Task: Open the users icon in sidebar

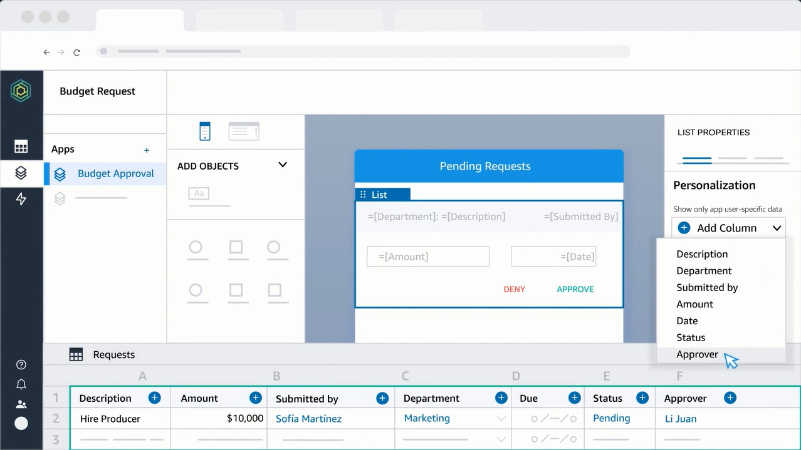Action: coord(21,404)
